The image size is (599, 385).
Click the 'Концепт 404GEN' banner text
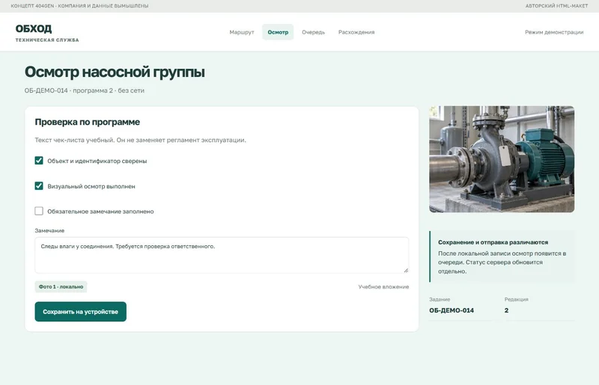click(x=79, y=6)
